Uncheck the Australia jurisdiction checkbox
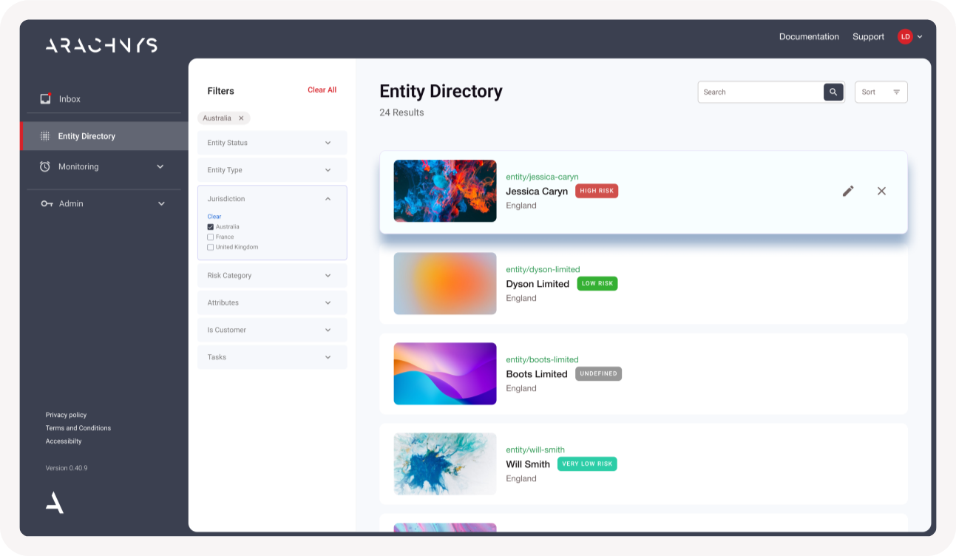Viewport: 956px width, 556px height. pos(211,227)
